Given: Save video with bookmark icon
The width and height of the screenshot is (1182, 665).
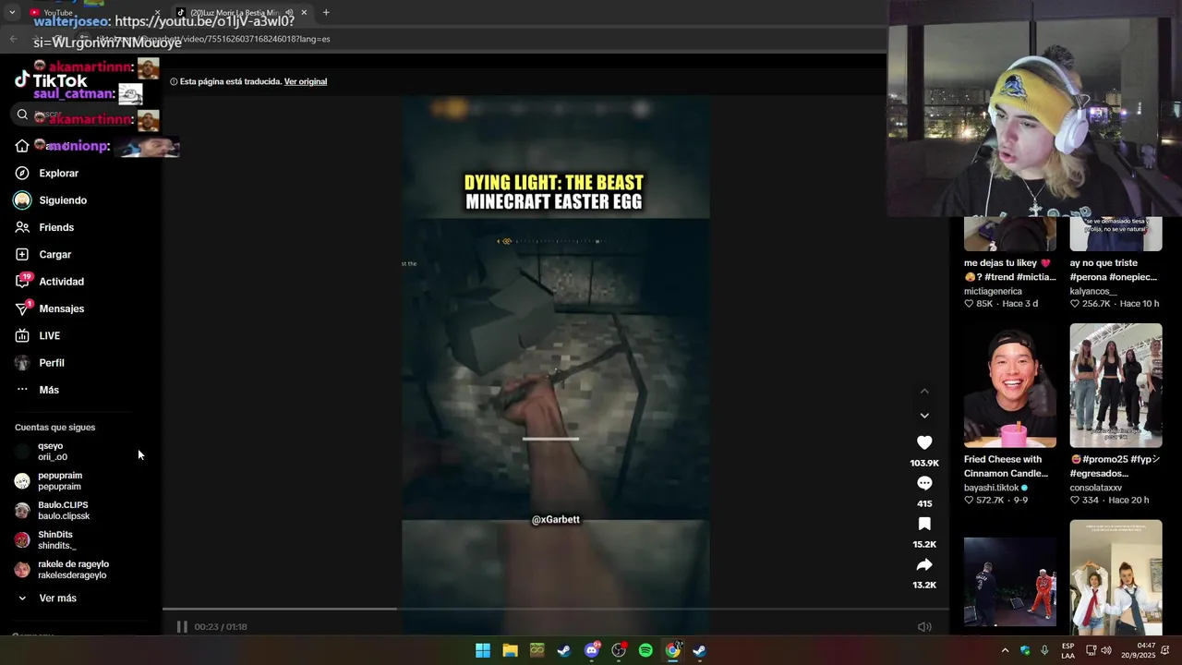Looking at the screenshot, I should (x=924, y=525).
